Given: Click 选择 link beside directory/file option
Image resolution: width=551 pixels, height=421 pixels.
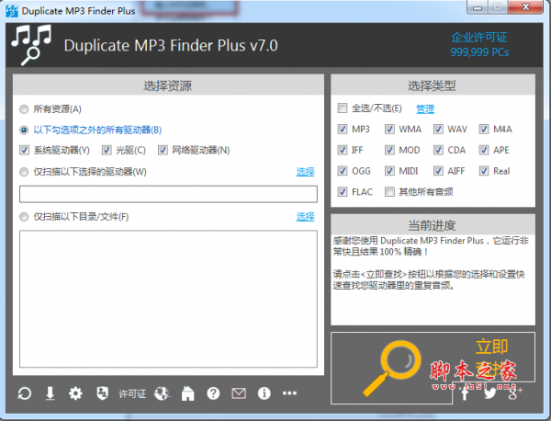Looking at the screenshot, I should point(306,217).
